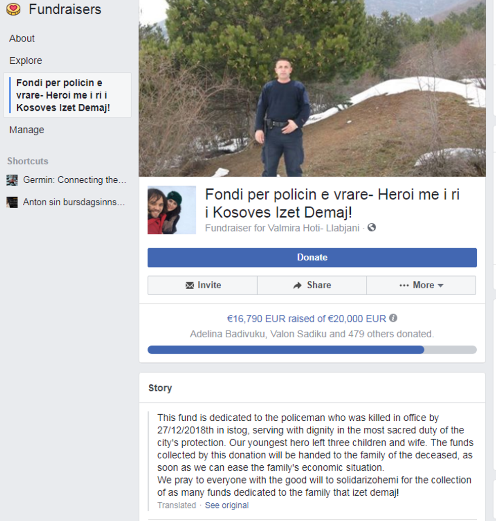Open the Manage menu item
This screenshot has height=521, width=496.
click(27, 130)
